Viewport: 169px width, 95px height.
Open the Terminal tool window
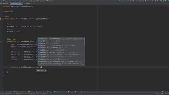click(31, 92)
